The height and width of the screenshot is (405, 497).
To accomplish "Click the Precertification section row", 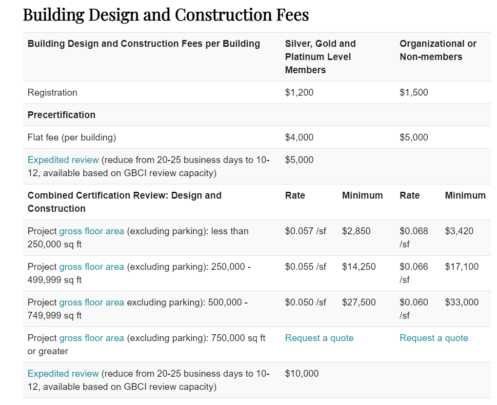I will (61, 115).
